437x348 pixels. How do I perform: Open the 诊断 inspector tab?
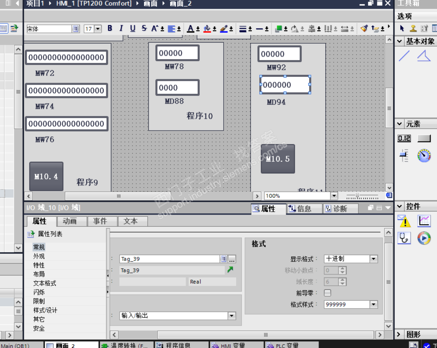point(340,209)
